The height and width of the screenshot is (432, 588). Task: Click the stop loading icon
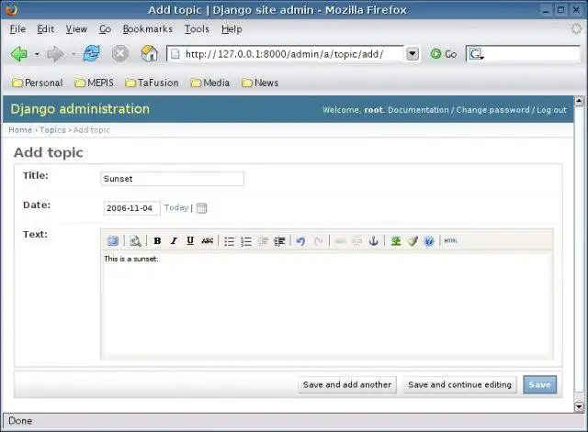(120, 53)
